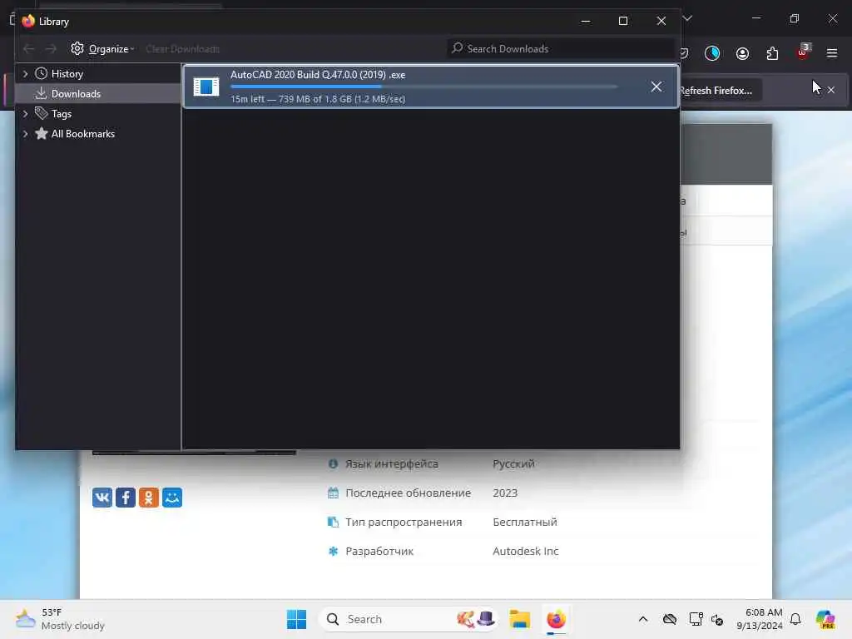Cancel the AutoCAD 2020 download
The width and height of the screenshot is (852, 639).
coord(656,87)
